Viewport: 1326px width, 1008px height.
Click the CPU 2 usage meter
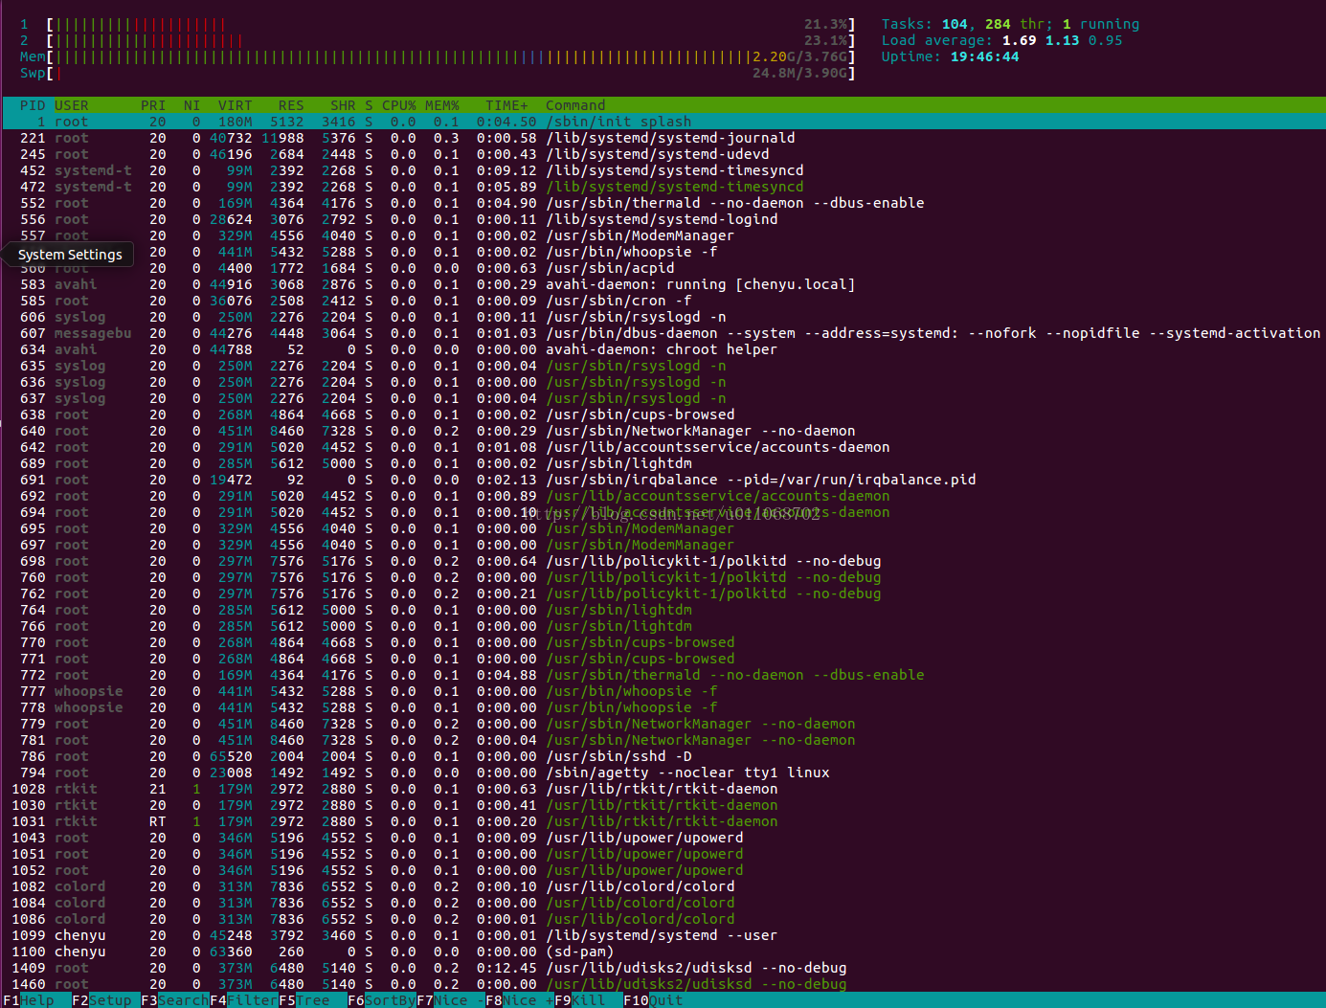coord(438,40)
